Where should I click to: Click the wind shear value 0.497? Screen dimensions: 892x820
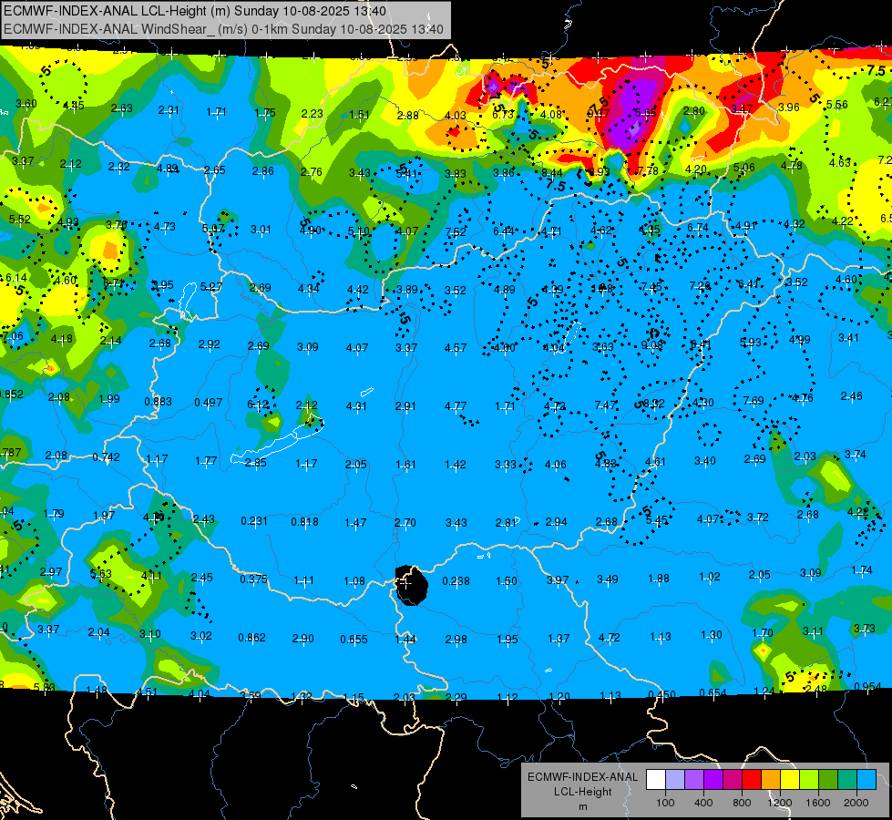[x=209, y=403]
